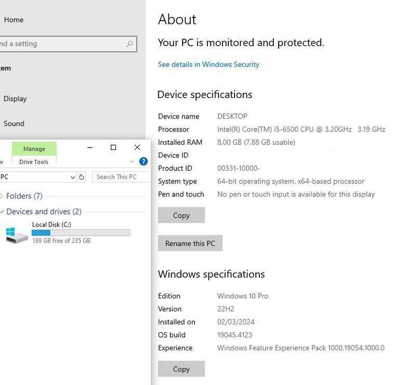Collapse the Devices and drives group
Viewport: 417px width, 385px height.
(2, 212)
